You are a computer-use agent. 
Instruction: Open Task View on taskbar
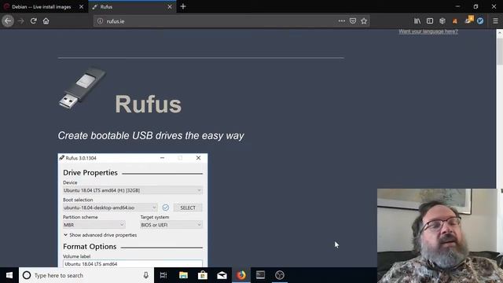[163, 275]
